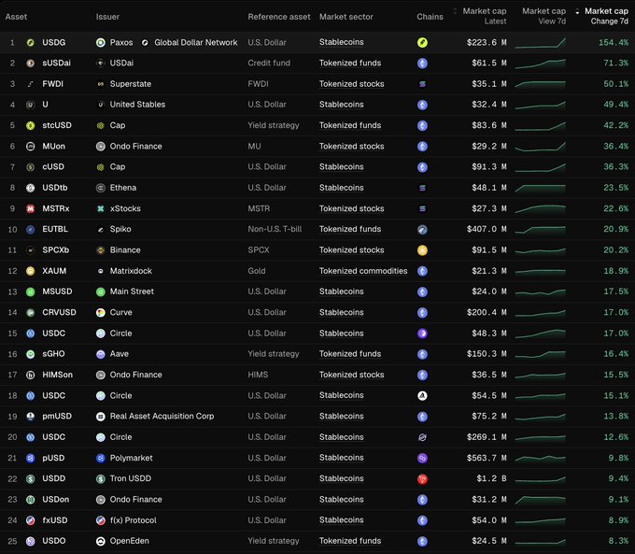Click the white chain icon in row 18

tap(422, 396)
